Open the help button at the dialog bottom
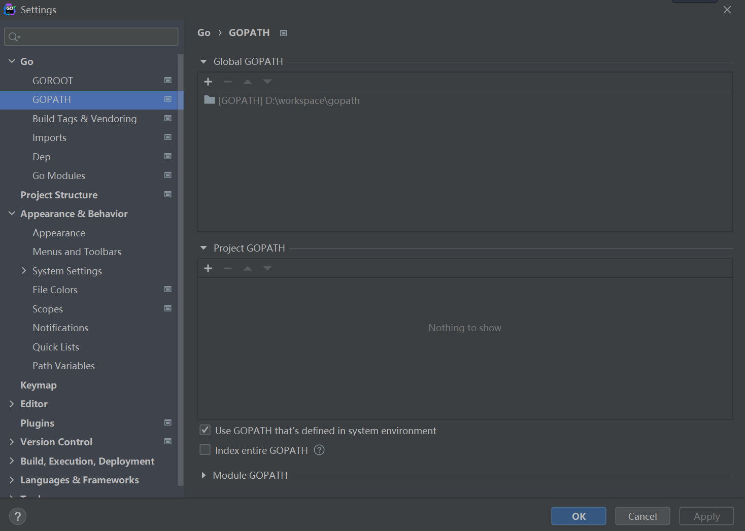The width and height of the screenshot is (745, 531). pyautogui.click(x=18, y=516)
